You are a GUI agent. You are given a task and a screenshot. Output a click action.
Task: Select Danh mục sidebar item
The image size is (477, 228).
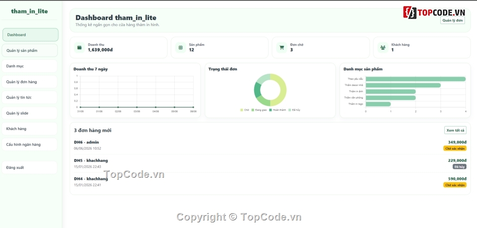[x=30, y=66]
